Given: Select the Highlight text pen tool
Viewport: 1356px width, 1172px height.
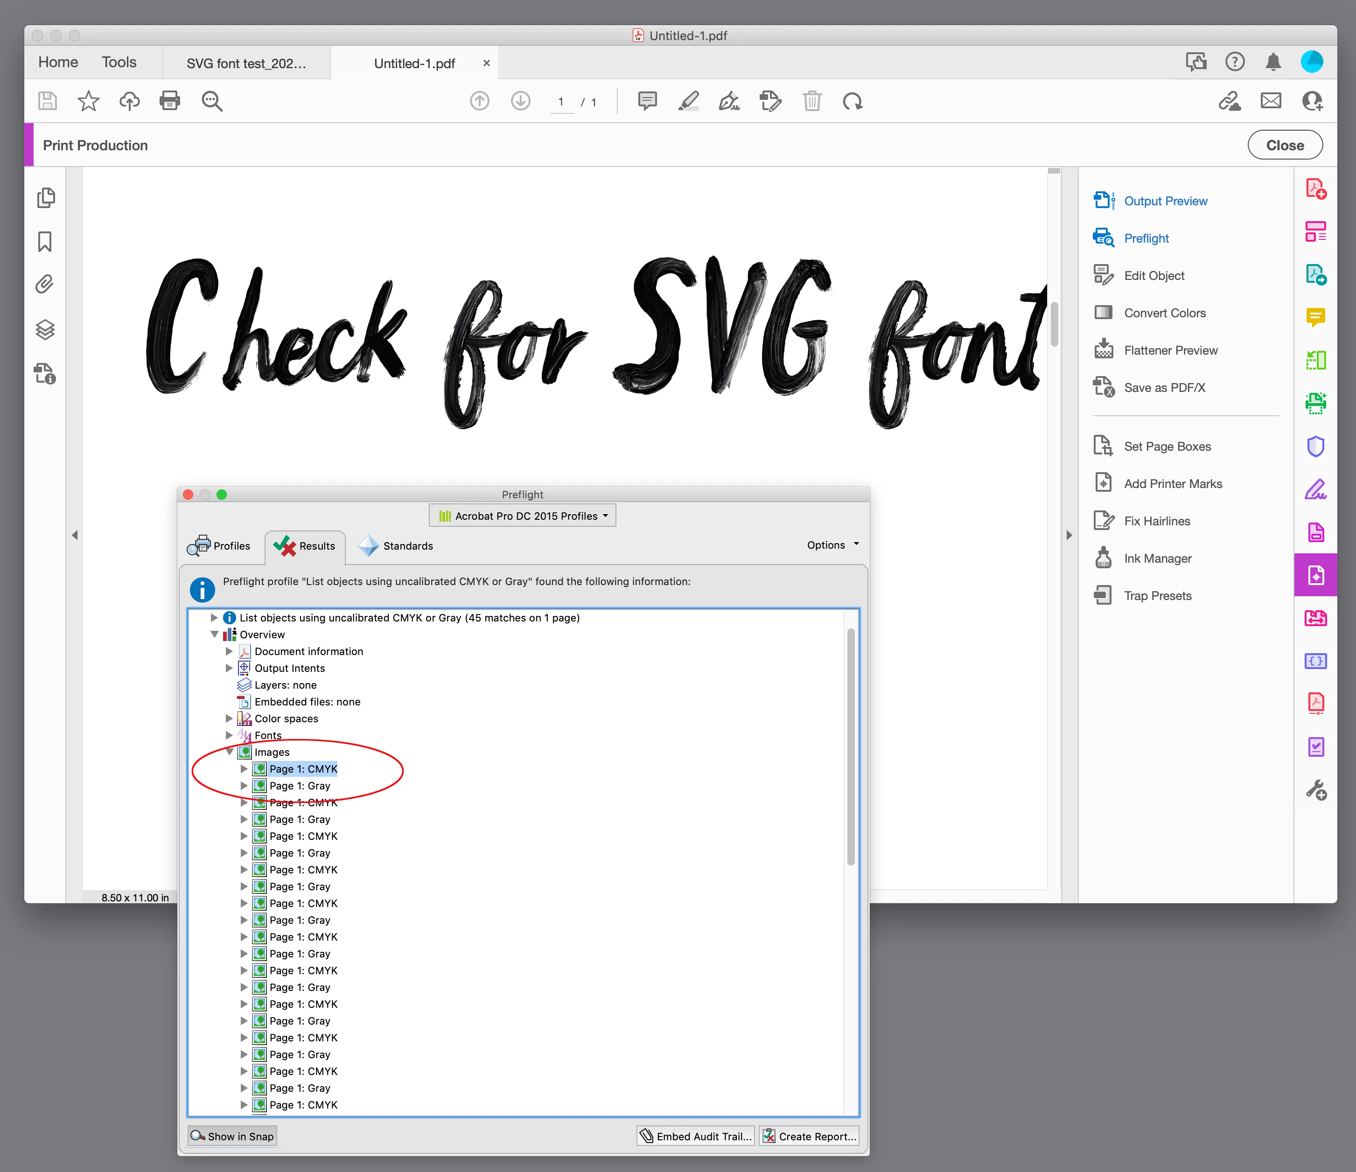Looking at the screenshot, I should [x=688, y=101].
